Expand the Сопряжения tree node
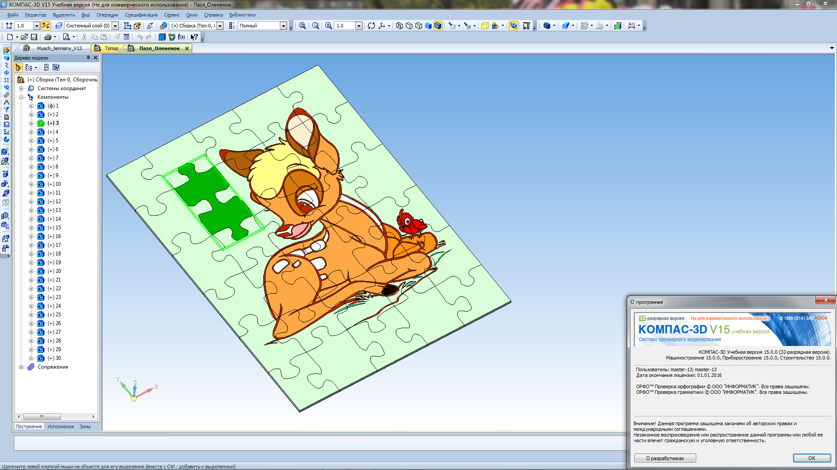Viewport: 837px width, 470px height. [21, 367]
